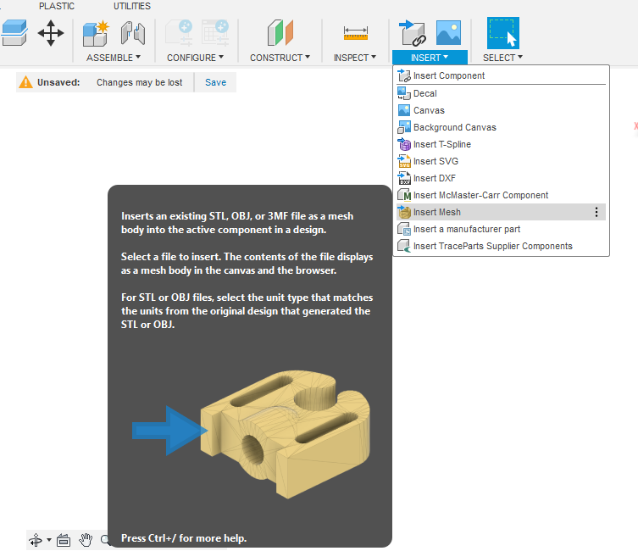Choose Background Canvas menu entry
This screenshot has width=638, height=551.
454,127
